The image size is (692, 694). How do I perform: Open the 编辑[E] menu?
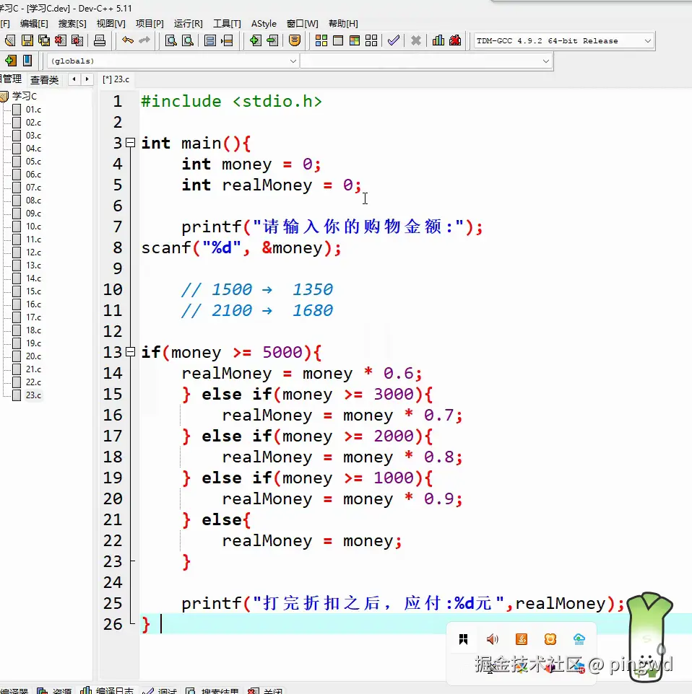[x=34, y=24]
